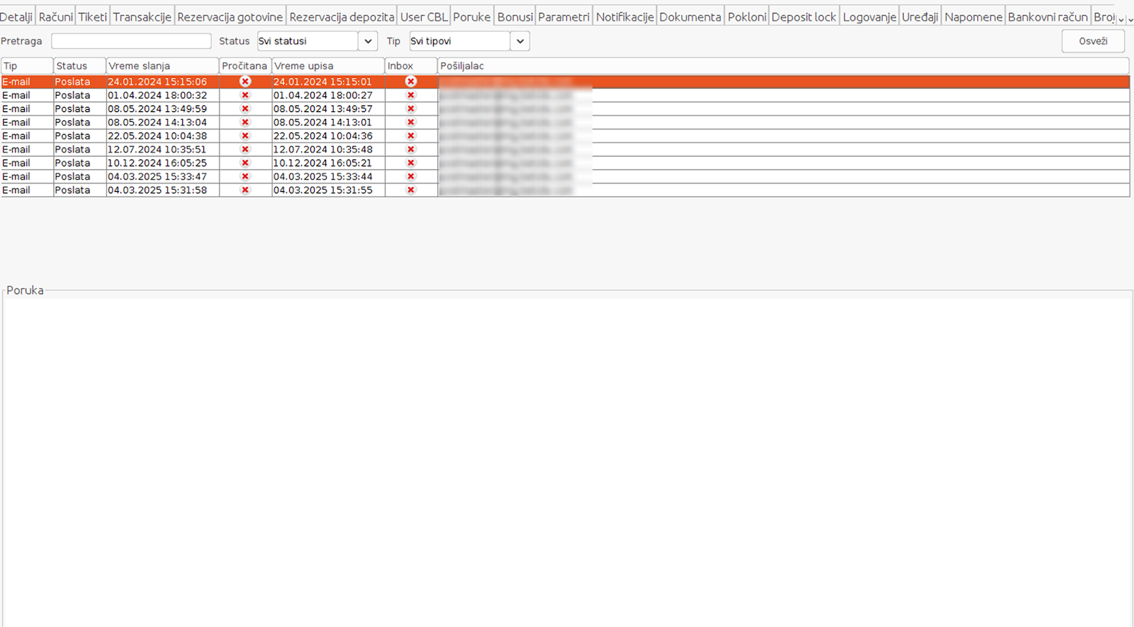Screen dimensions: 1134x627
Task: Click into the Pretraga search field
Action: click(x=131, y=41)
